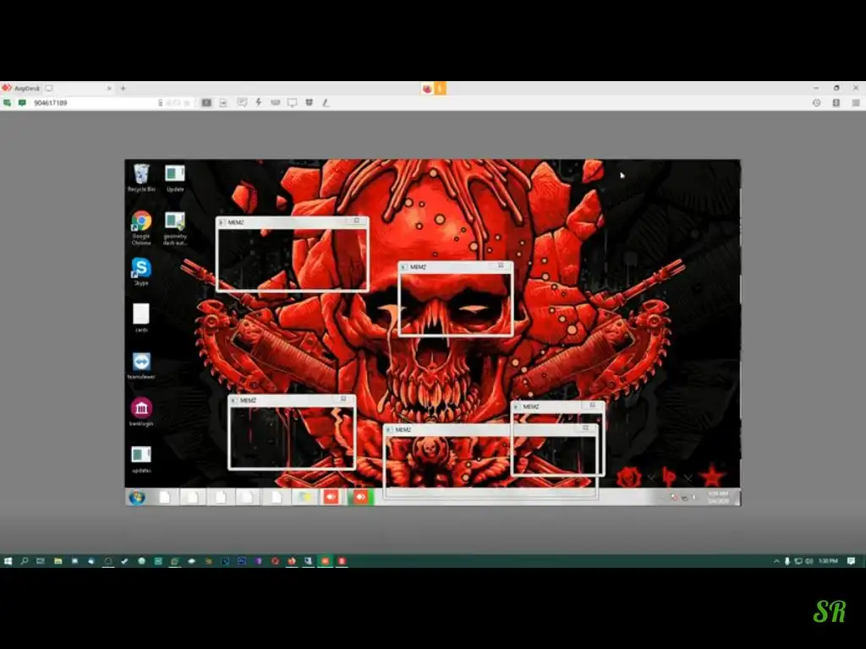Open the Update icon beside Recycle Bin
This screenshot has width=866, height=649.
(x=175, y=177)
